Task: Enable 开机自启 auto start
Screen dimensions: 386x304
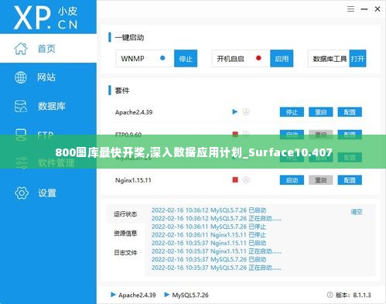Action: [282, 59]
